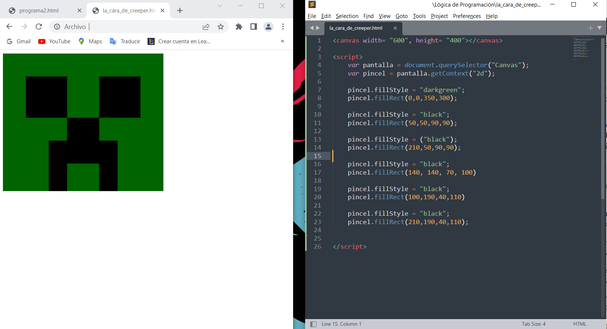Show more bookmarks with the chevron
The image size is (607, 329).
pos(282,41)
